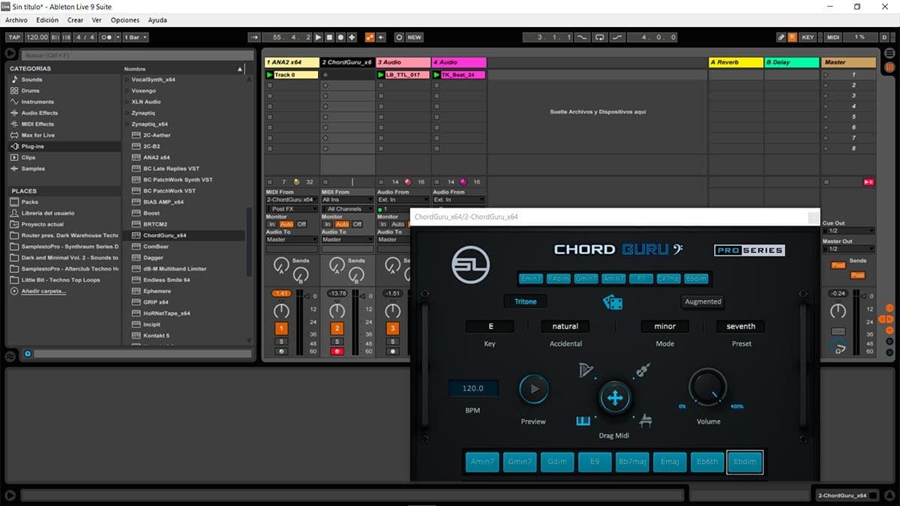Viewport: 900px width, 506px height.
Task: Toggle Draw Mode pencil icon
Action: pyautogui.click(x=781, y=37)
